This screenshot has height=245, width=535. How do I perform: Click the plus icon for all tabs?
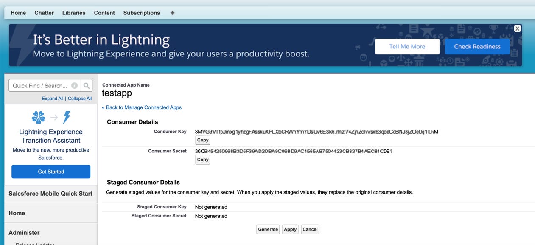(172, 13)
